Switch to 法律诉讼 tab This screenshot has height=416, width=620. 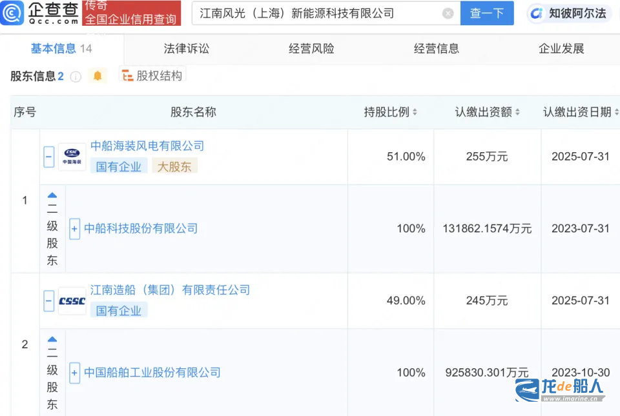click(x=186, y=48)
